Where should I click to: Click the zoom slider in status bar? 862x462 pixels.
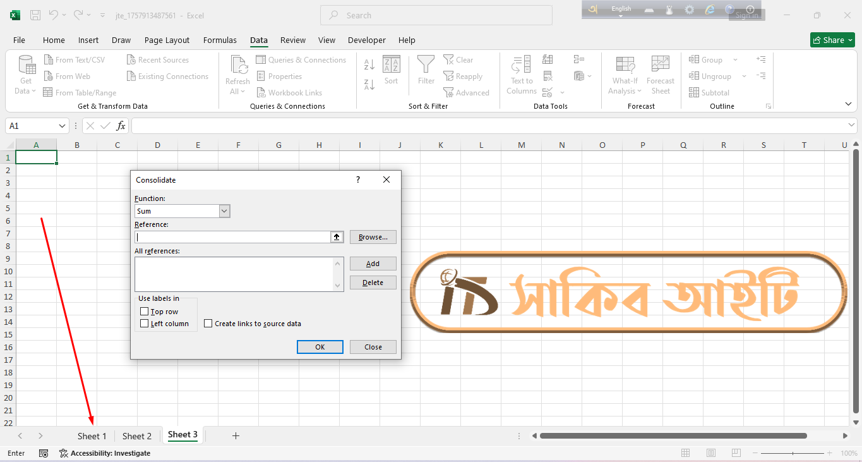[793, 453]
